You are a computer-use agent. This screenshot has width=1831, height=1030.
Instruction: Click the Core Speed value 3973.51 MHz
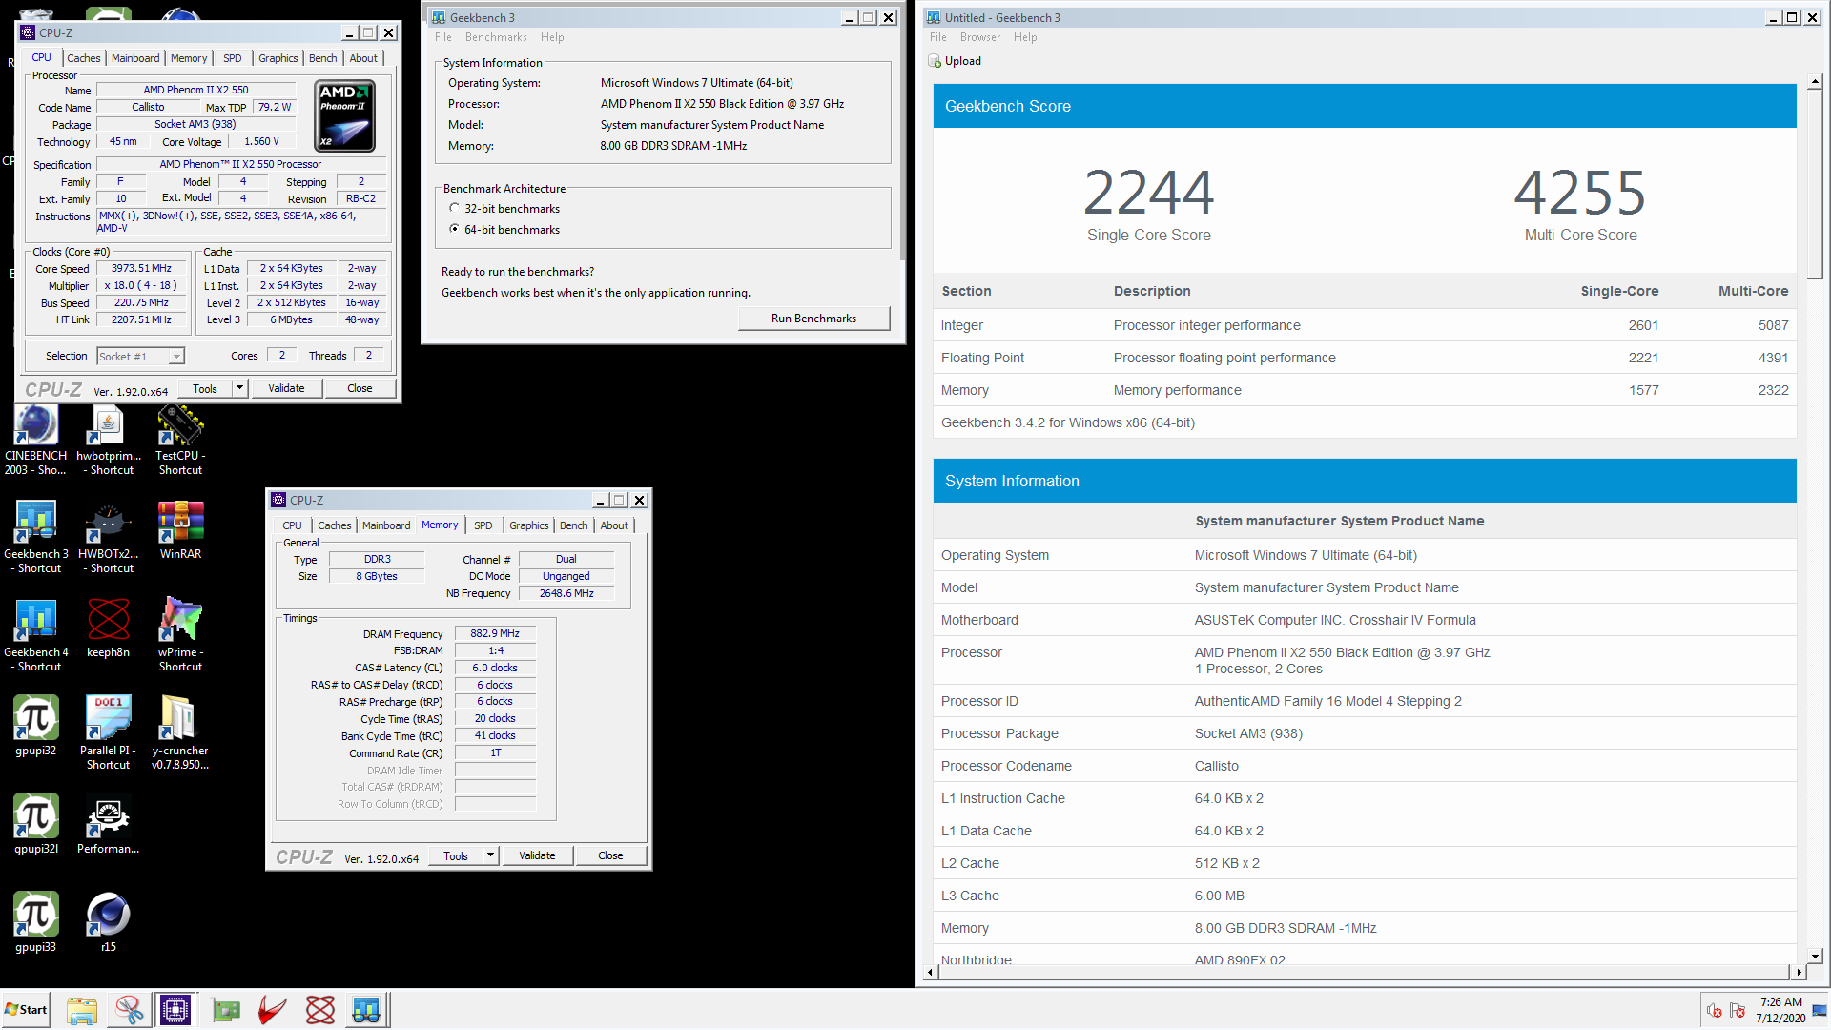coord(141,269)
